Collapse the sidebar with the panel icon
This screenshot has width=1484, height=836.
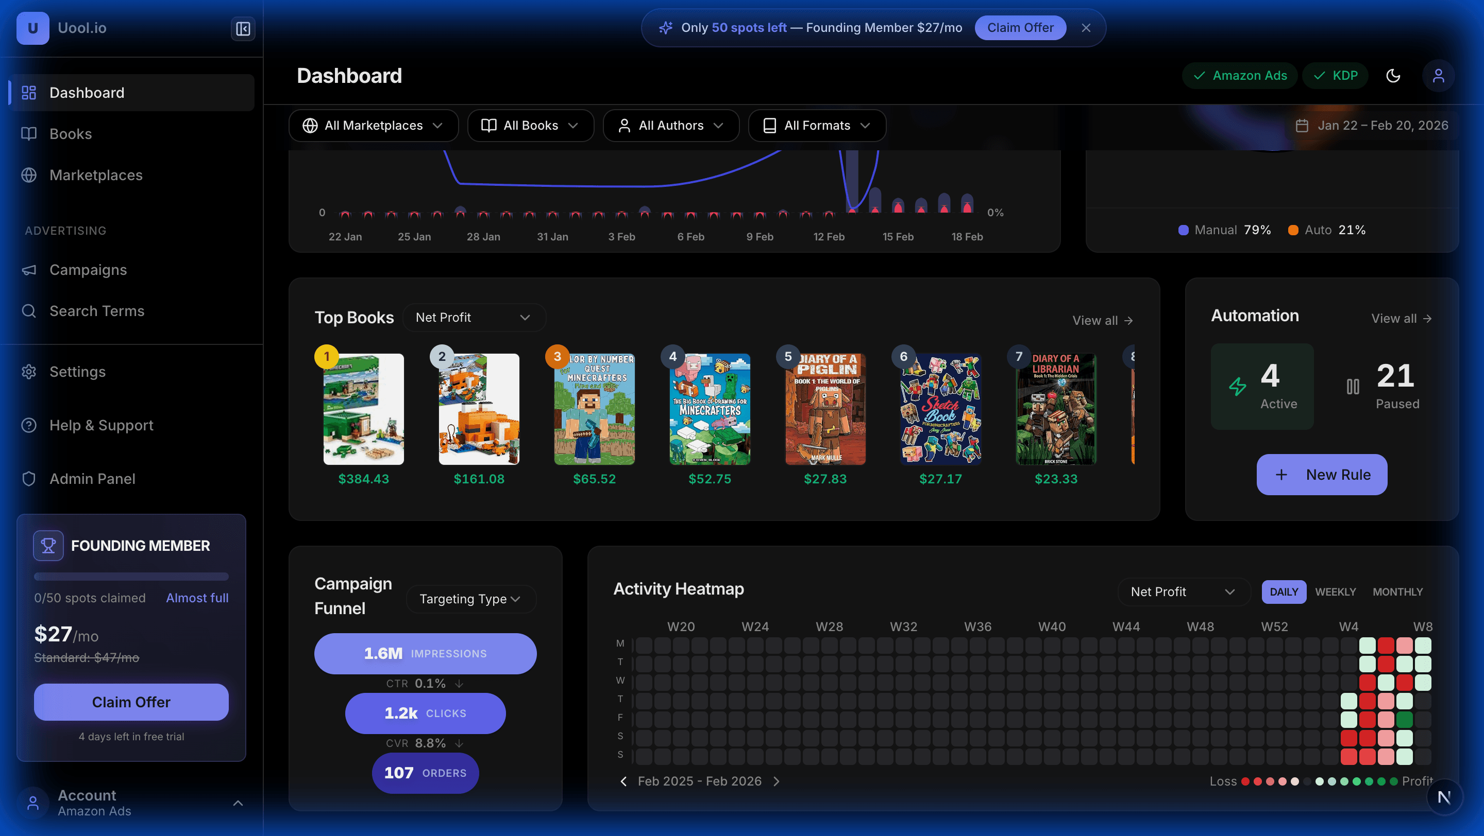(243, 28)
